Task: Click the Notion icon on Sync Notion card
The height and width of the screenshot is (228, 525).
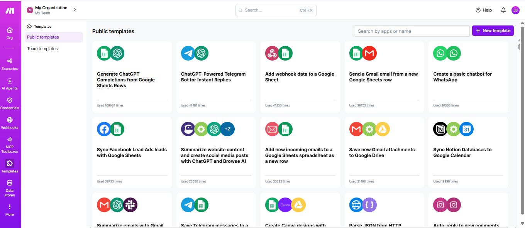Action: coord(440,129)
